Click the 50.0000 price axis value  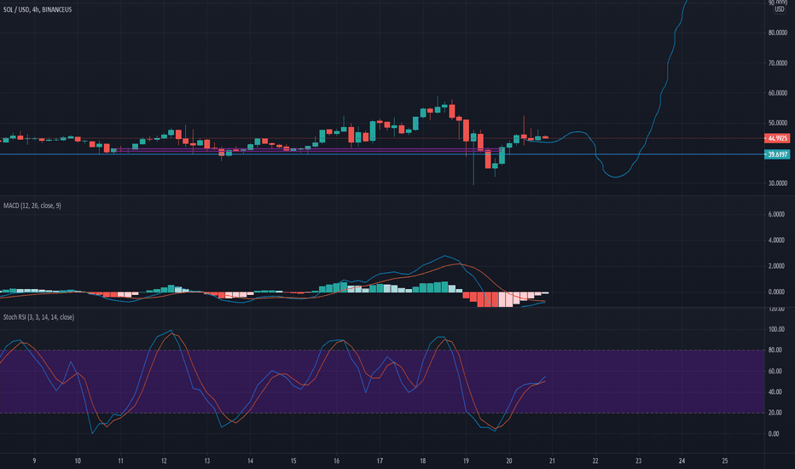pos(777,123)
